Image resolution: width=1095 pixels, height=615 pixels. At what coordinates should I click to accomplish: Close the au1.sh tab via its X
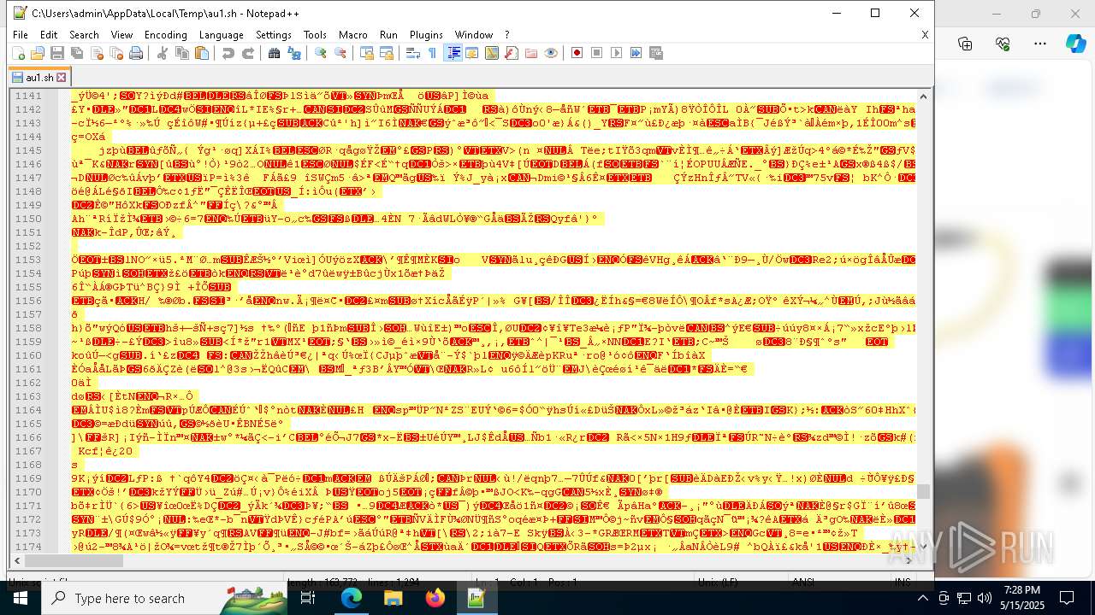click(61, 77)
